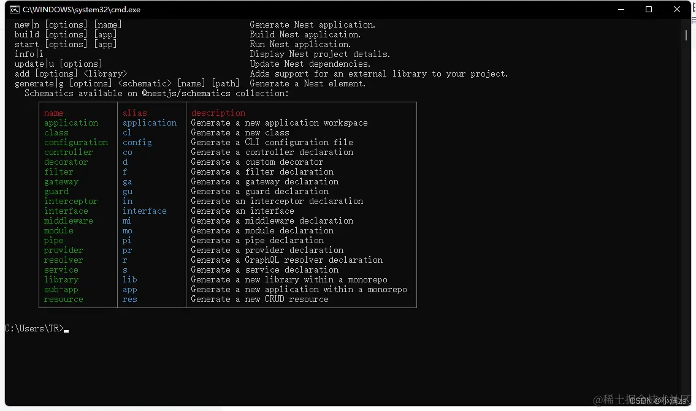Click the 'info|i' command text
This screenshot has height=411, width=696.
29,54
